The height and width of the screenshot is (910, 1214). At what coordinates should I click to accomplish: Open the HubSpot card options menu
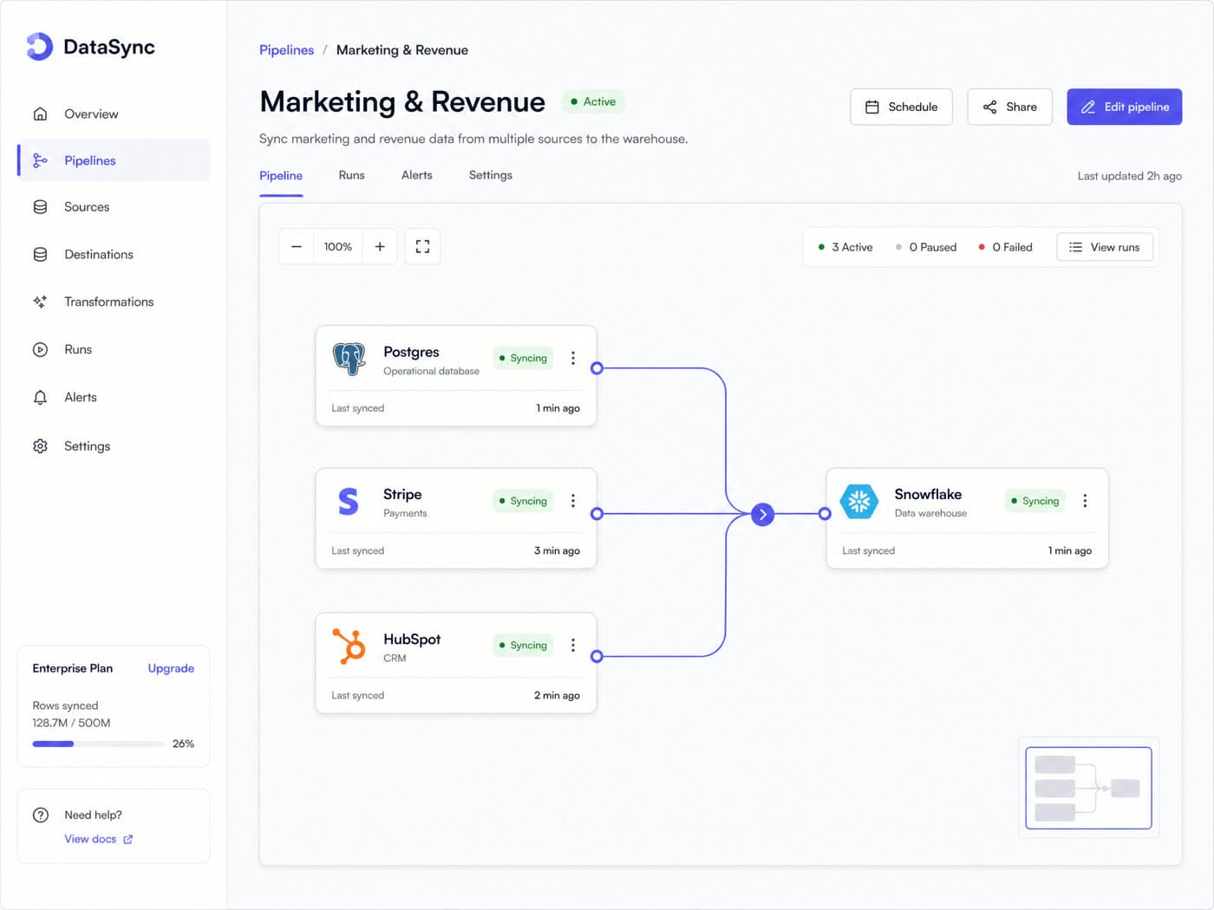[x=573, y=645]
